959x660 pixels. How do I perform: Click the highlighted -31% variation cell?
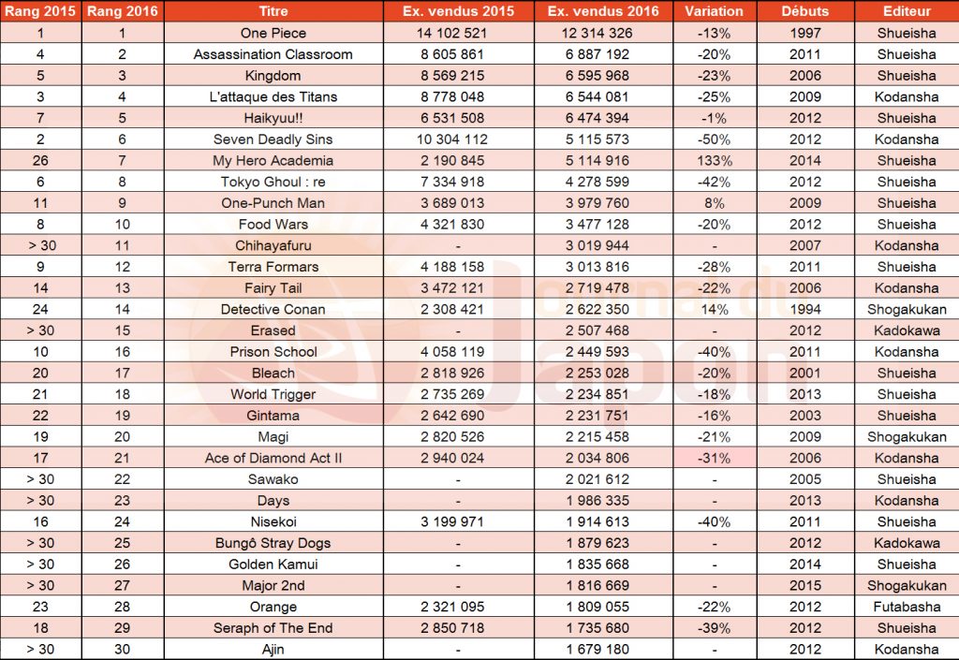[714, 458]
